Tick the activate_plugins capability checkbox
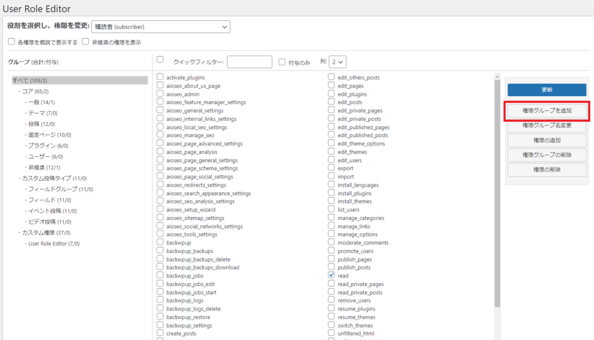Viewport: 594px width, 340px height. tap(161, 77)
